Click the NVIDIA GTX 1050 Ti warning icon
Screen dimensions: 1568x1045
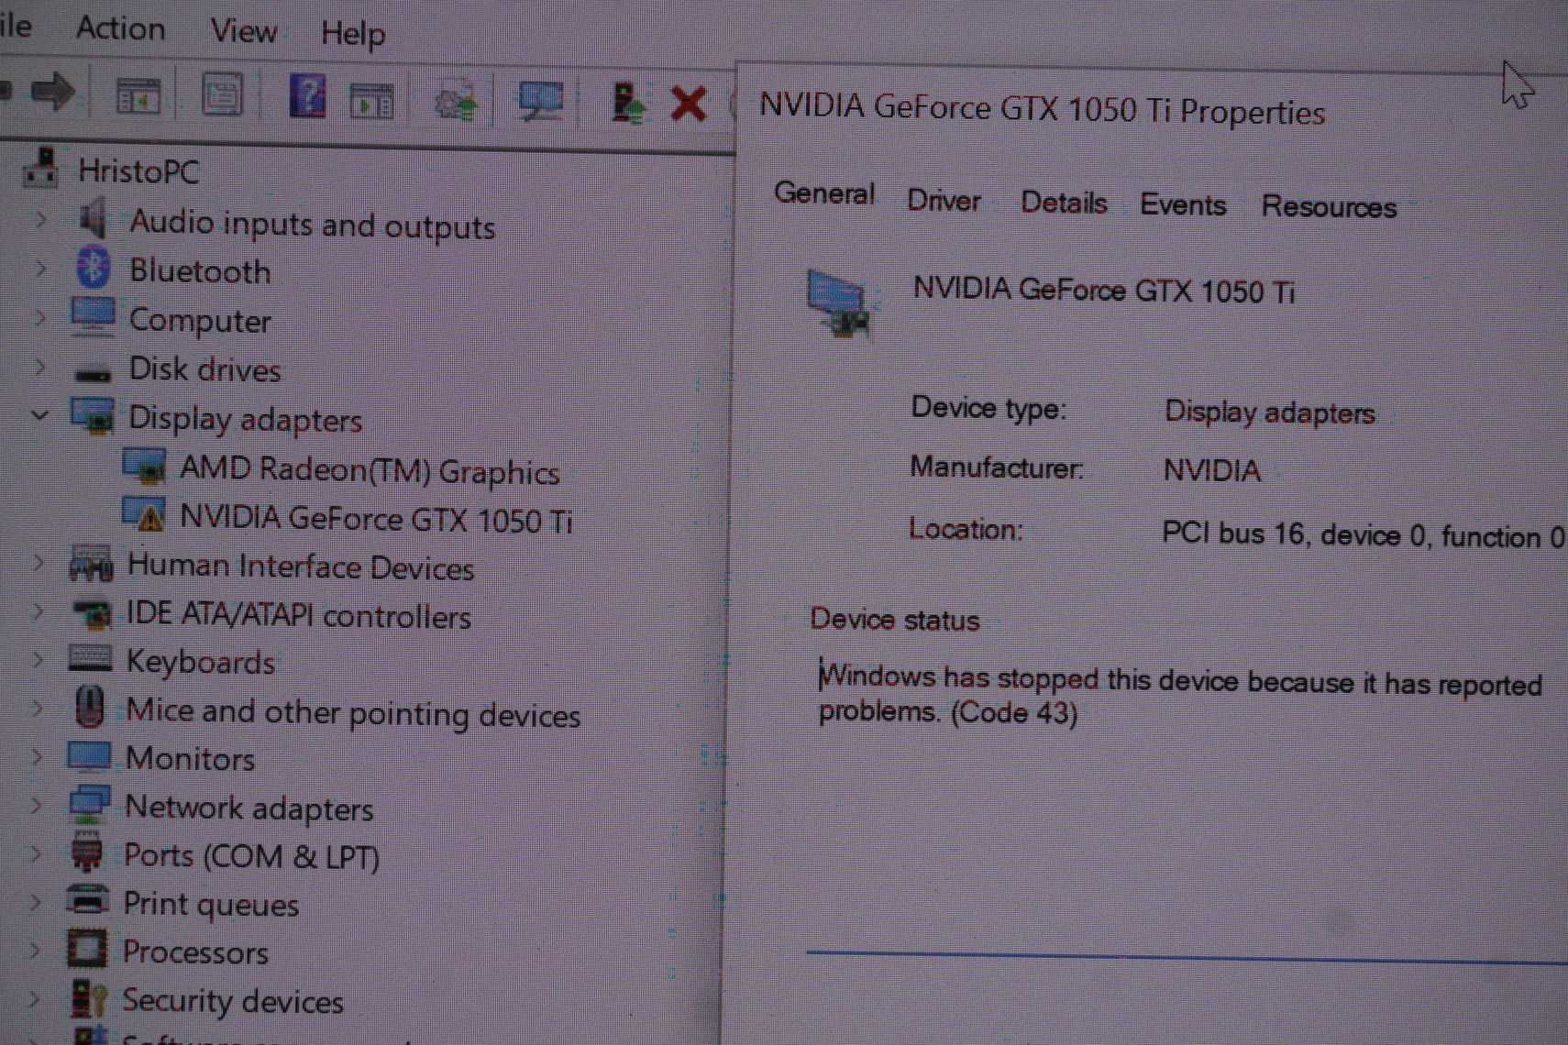coord(144,514)
